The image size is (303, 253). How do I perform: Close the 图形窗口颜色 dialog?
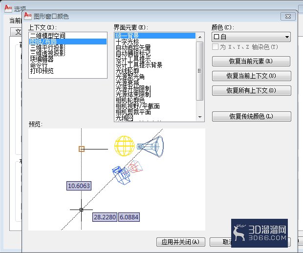(x=288, y=17)
